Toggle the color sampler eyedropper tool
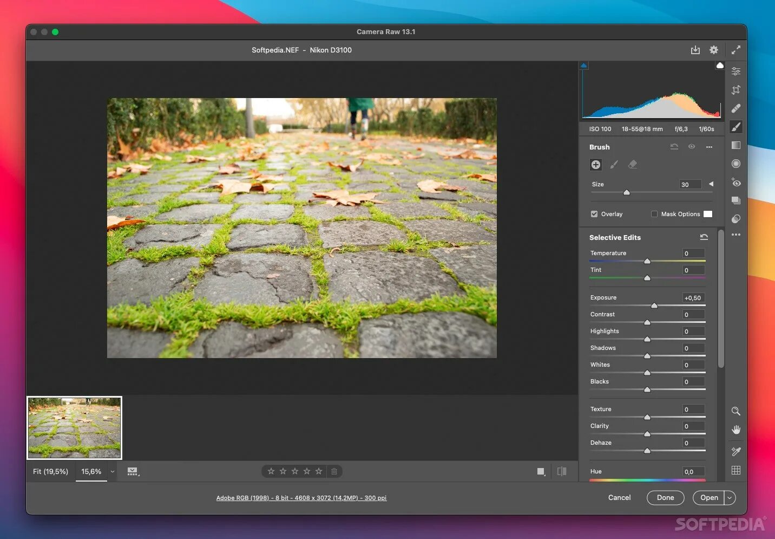The height and width of the screenshot is (539, 775). (x=736, y=451)
